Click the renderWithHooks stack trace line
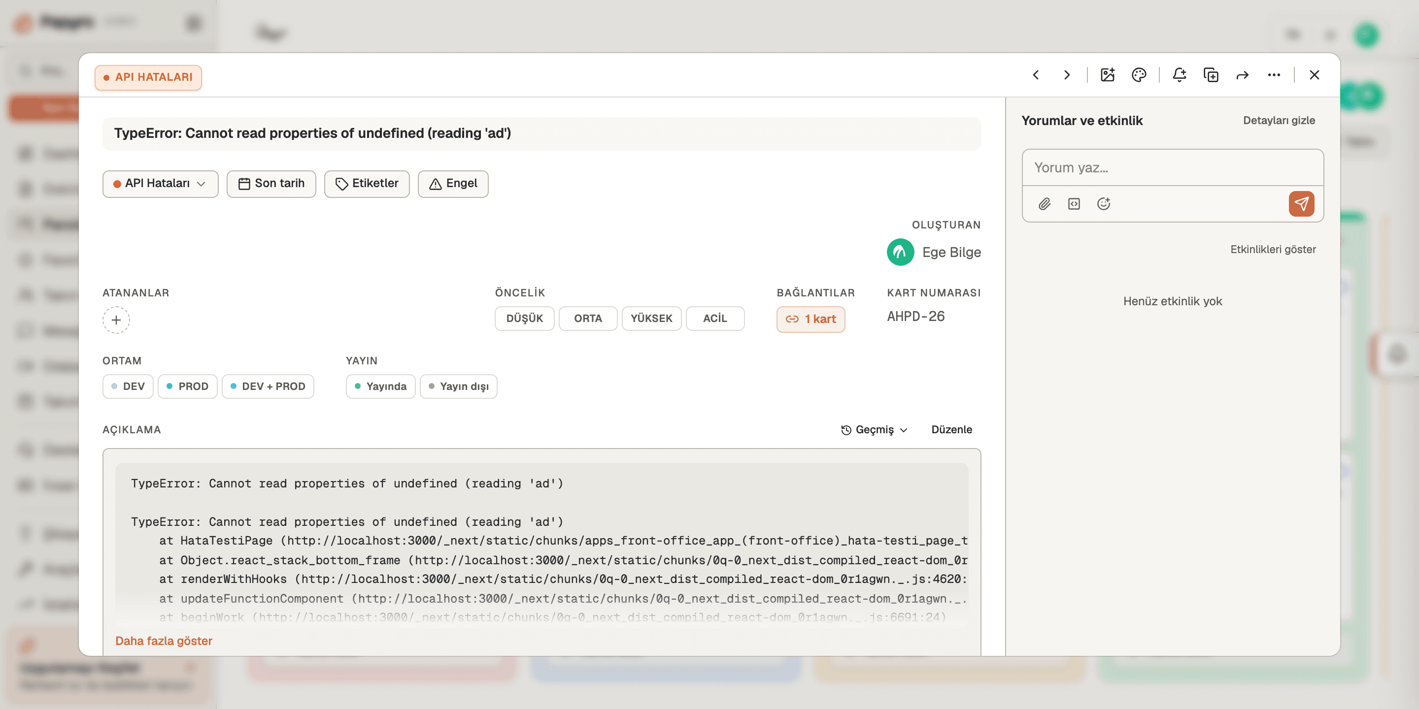 [x=563, y=579]
